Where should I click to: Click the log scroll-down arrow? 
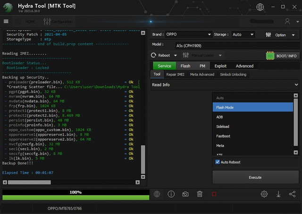[143, 177]
